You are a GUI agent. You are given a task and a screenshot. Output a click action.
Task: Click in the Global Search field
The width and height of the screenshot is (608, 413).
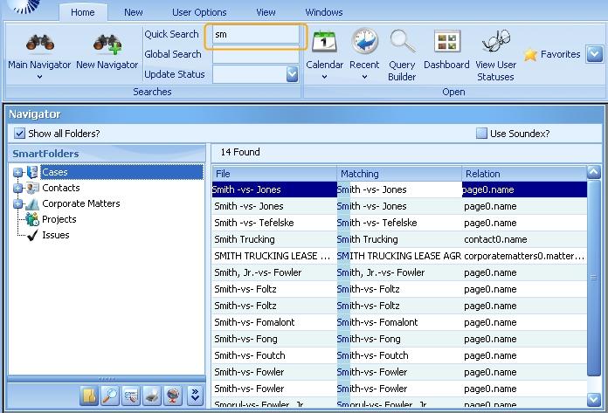point(256,55)
